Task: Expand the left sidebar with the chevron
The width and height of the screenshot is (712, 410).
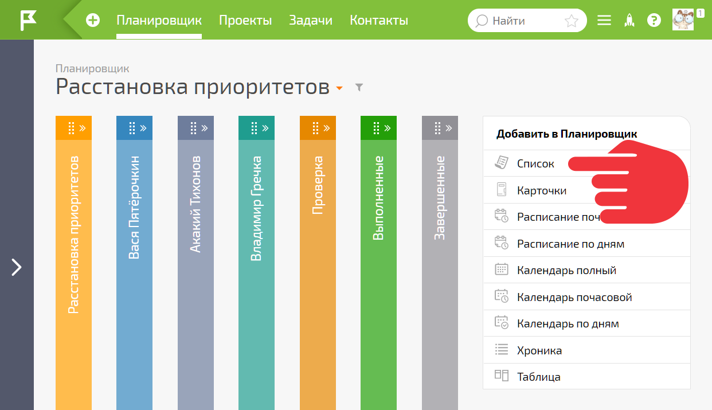Action: pos(17,267)
